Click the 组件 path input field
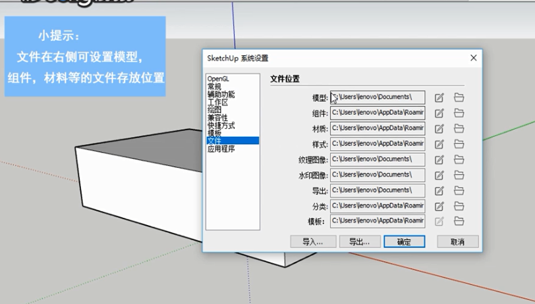 pyautogui.click(x=378, y=113)
